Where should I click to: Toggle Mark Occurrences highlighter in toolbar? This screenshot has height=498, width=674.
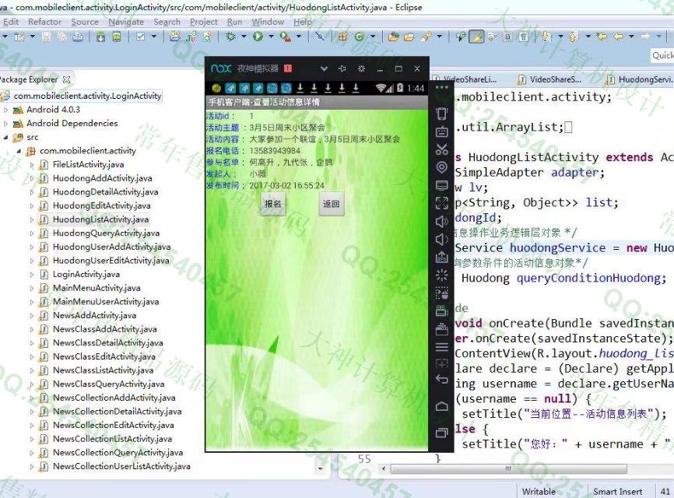click(x=476, y=37)
